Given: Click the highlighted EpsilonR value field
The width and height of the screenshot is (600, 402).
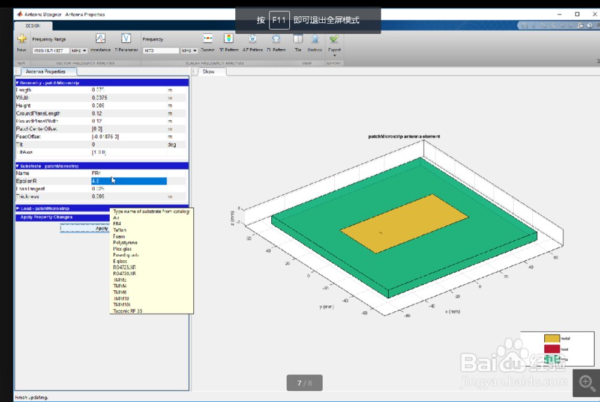Looking at the screenshot, I should [128, 181].
